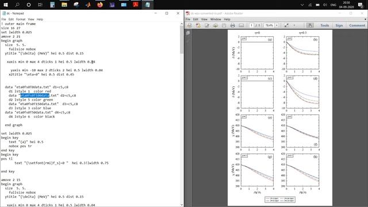Open the page thumbnails sidebar icon in Adobe Reader

188,33
